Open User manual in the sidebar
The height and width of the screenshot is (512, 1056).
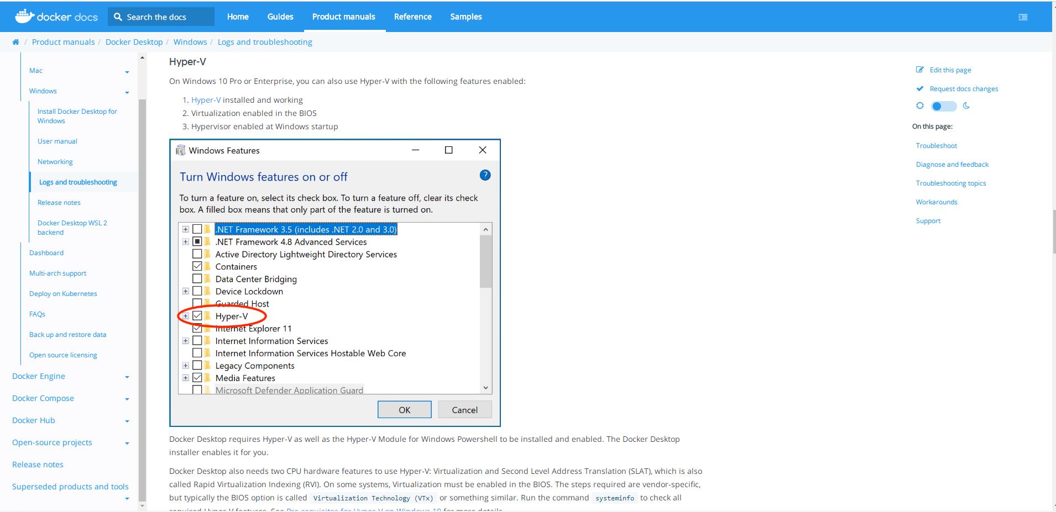pos(57,141)
